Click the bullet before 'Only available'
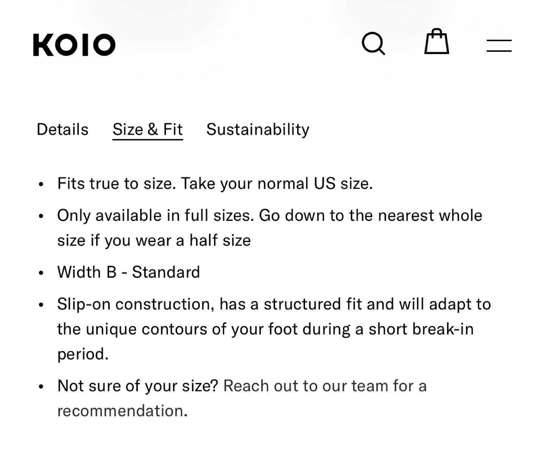 (41, 216)
